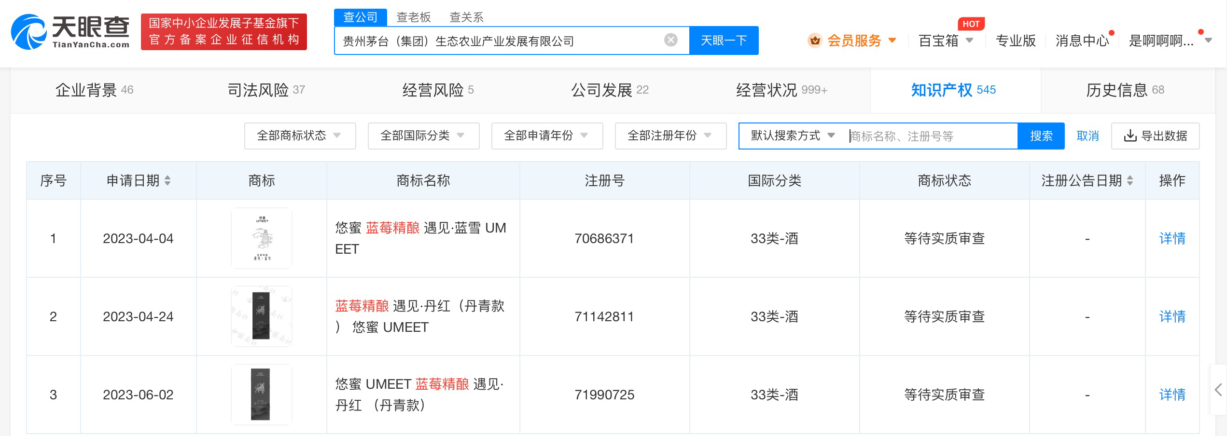Click application date 2023-06-02

pos(138,395)
